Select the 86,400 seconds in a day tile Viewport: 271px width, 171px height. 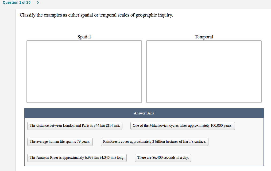click(163, 158)
